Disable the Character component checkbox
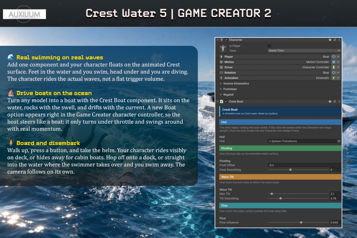The width and height of the screenshot is (357, 238). tap(226, 40)
